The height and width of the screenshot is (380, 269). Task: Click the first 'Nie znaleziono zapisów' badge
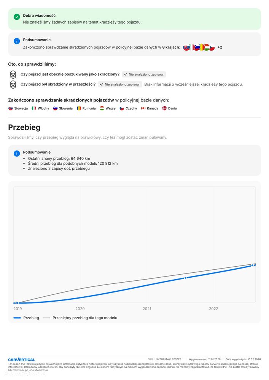pos(144,75)
